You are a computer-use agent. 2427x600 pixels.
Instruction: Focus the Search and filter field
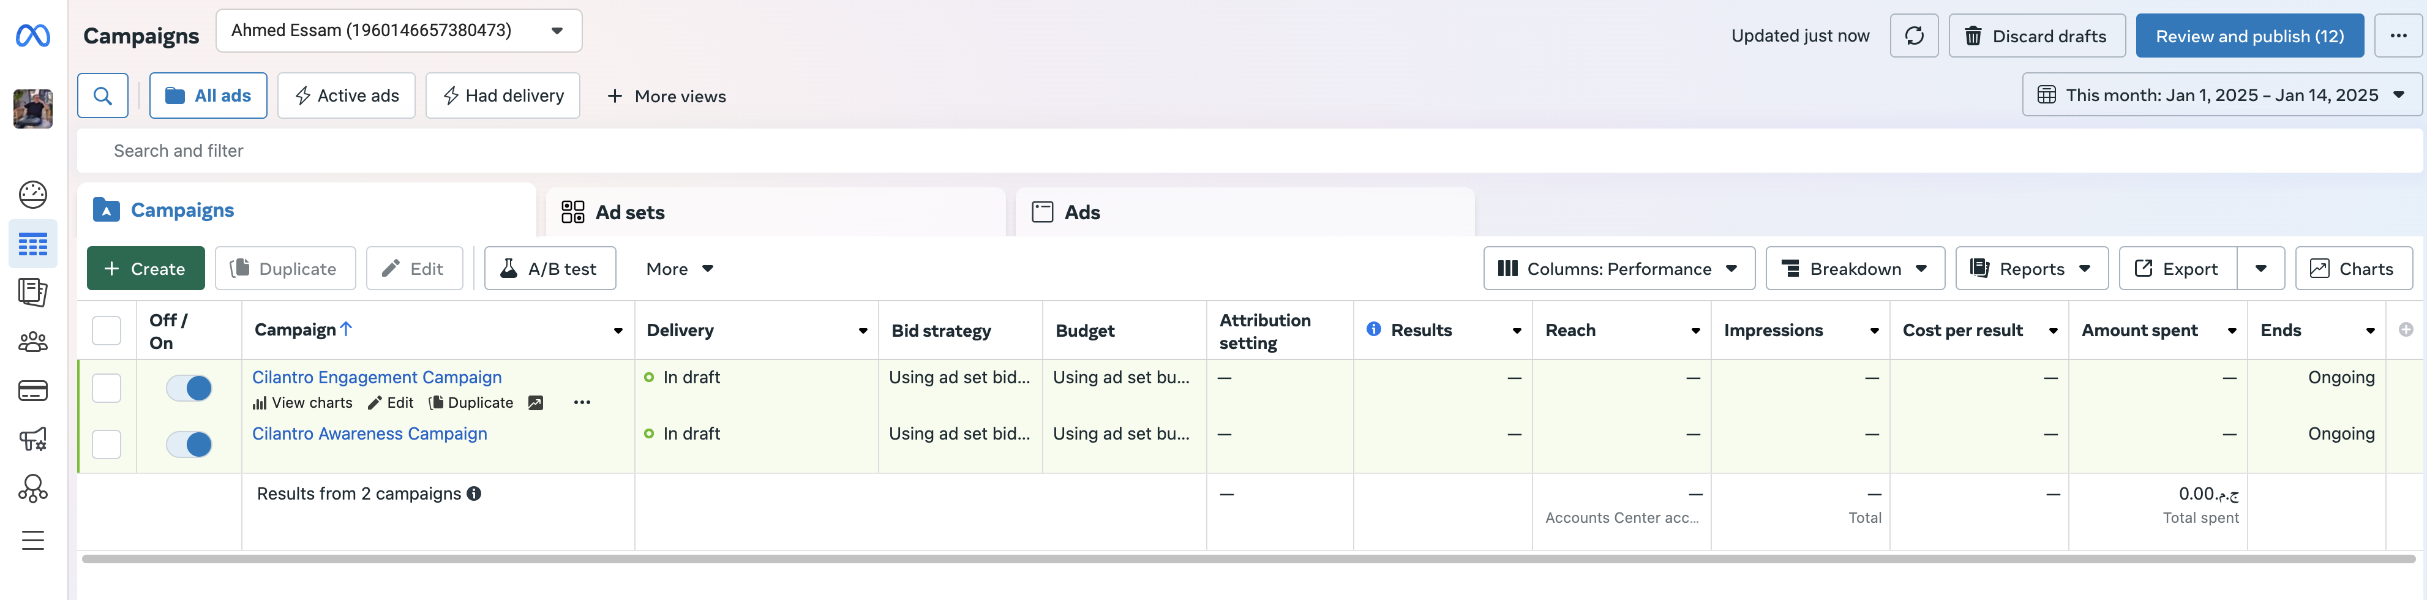tap(1249, 151)
